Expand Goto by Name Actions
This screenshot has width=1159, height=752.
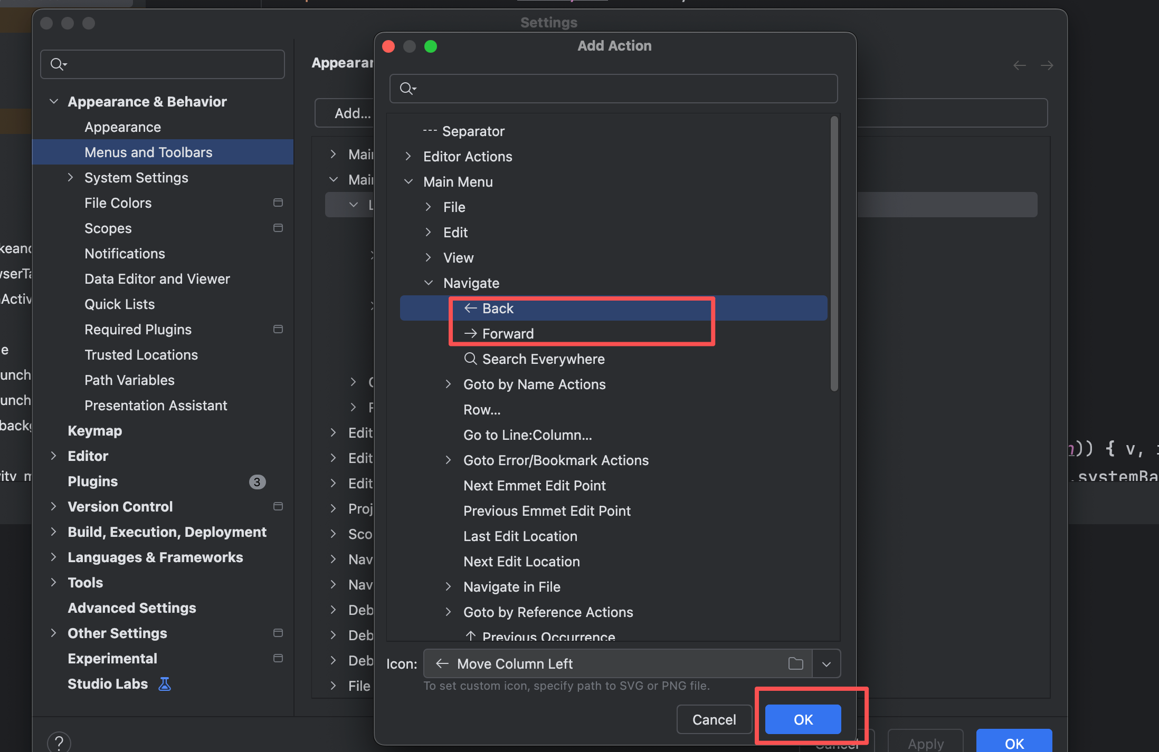448,384
